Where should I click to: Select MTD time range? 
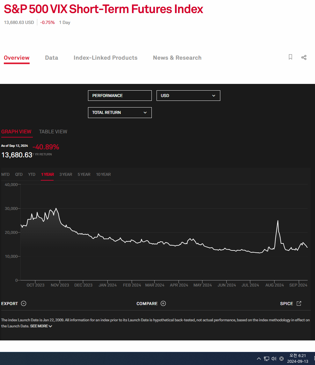pyautogui.click(x=5, y=174)
